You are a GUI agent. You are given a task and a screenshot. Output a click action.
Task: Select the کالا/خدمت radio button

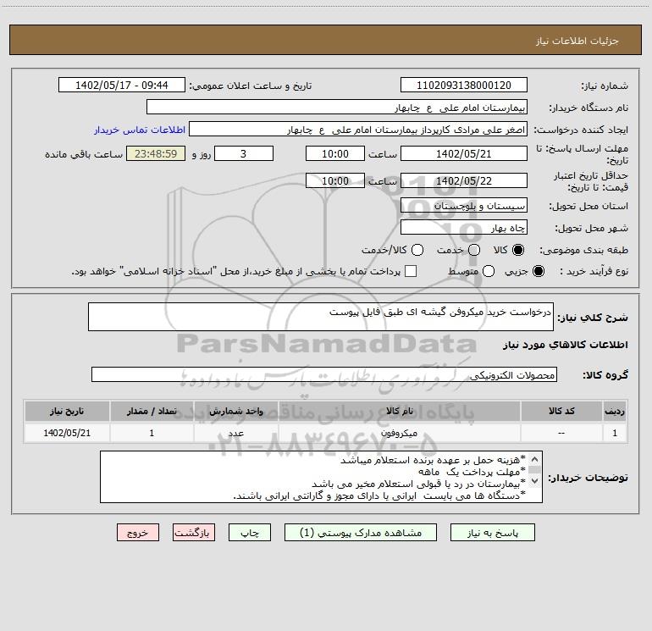point(417,250)
